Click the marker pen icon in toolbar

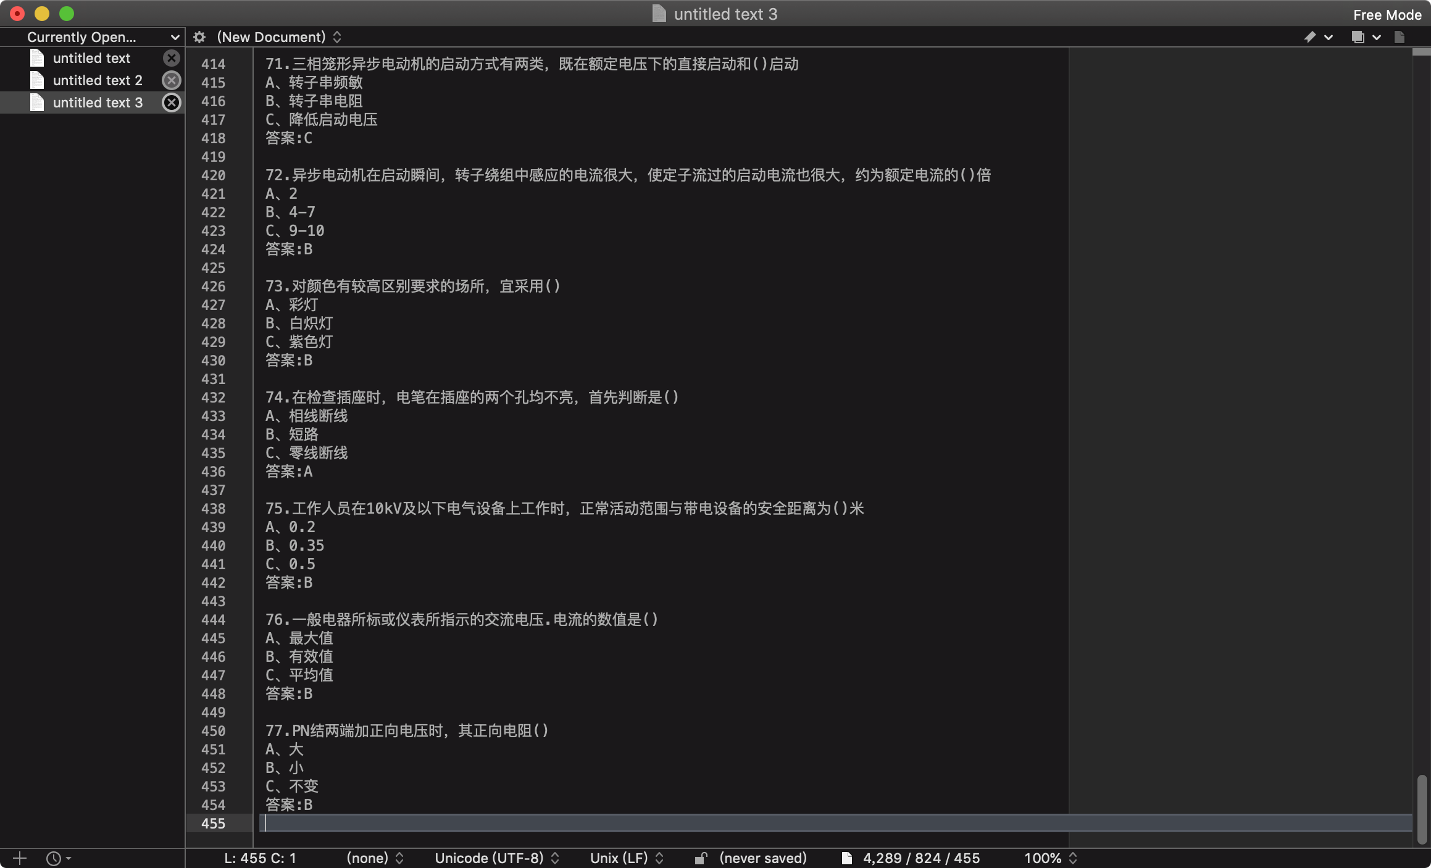click(1309, 37)
